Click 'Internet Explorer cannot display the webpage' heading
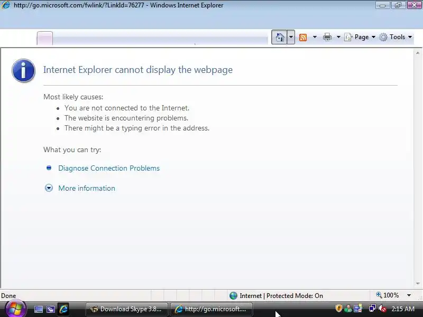The height and width of the screenshot is (317, 423). tap(138, 70)
